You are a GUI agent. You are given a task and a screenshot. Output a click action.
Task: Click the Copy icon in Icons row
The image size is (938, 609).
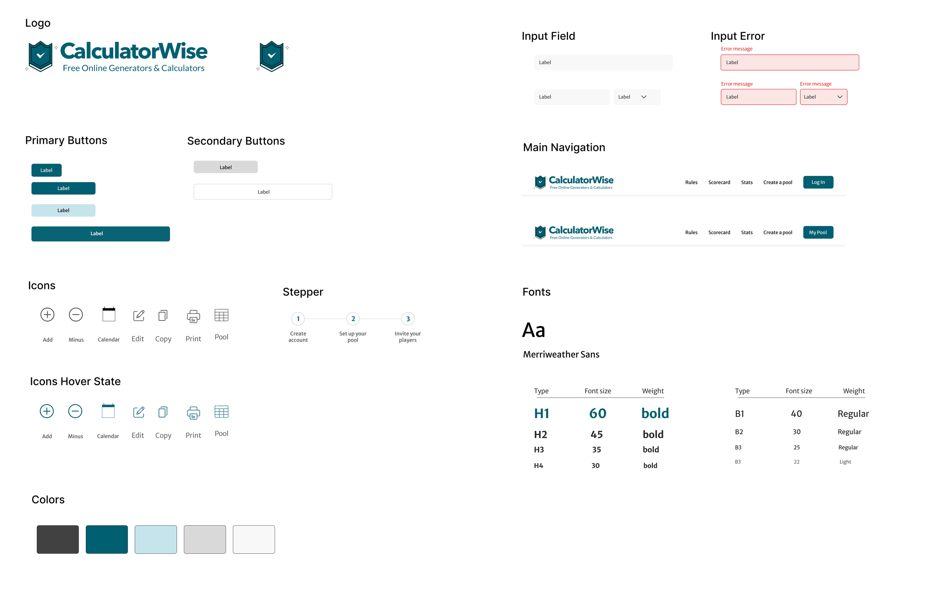pyautogui.click(x=163, y=315)
